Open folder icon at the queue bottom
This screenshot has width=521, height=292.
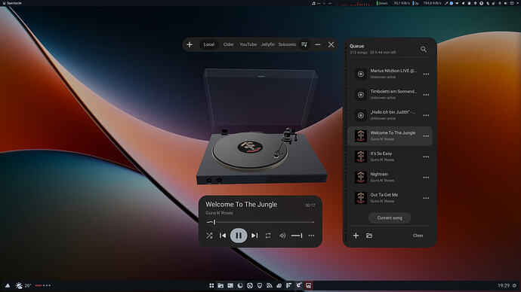pos(369,236)
